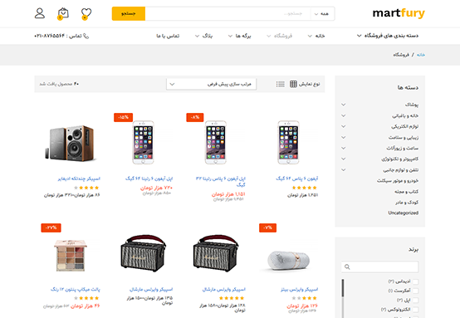Open the اسپیکر چندتکه ادیفایر product link
Viewport: 460px width, 318px height.
coord(79,179)
